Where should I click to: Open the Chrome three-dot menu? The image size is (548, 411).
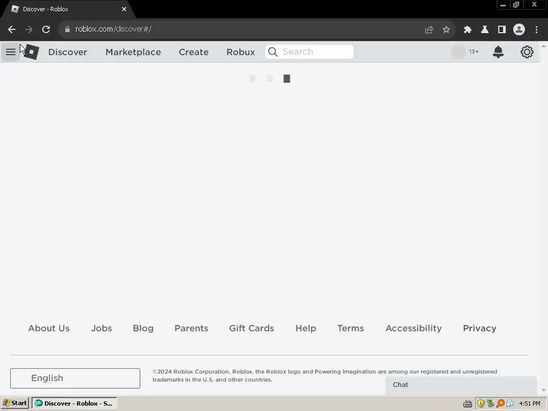point(536,30)
